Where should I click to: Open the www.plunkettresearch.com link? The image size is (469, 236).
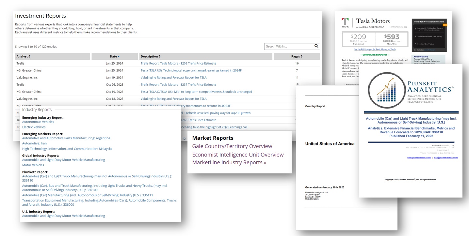[x=419, y=157]
